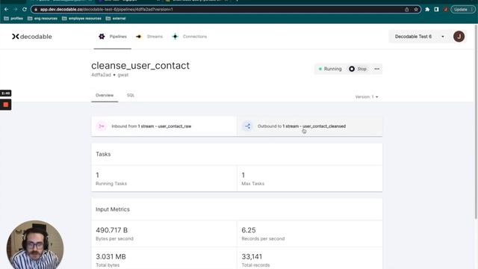Open outbound stream user_contact_cleansed

point(310,126)
